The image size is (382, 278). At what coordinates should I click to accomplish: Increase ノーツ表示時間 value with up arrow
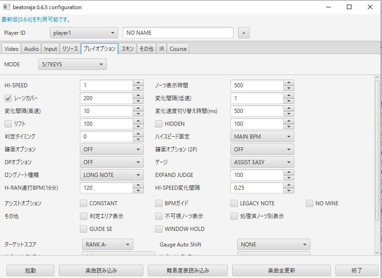click(289, 82)
